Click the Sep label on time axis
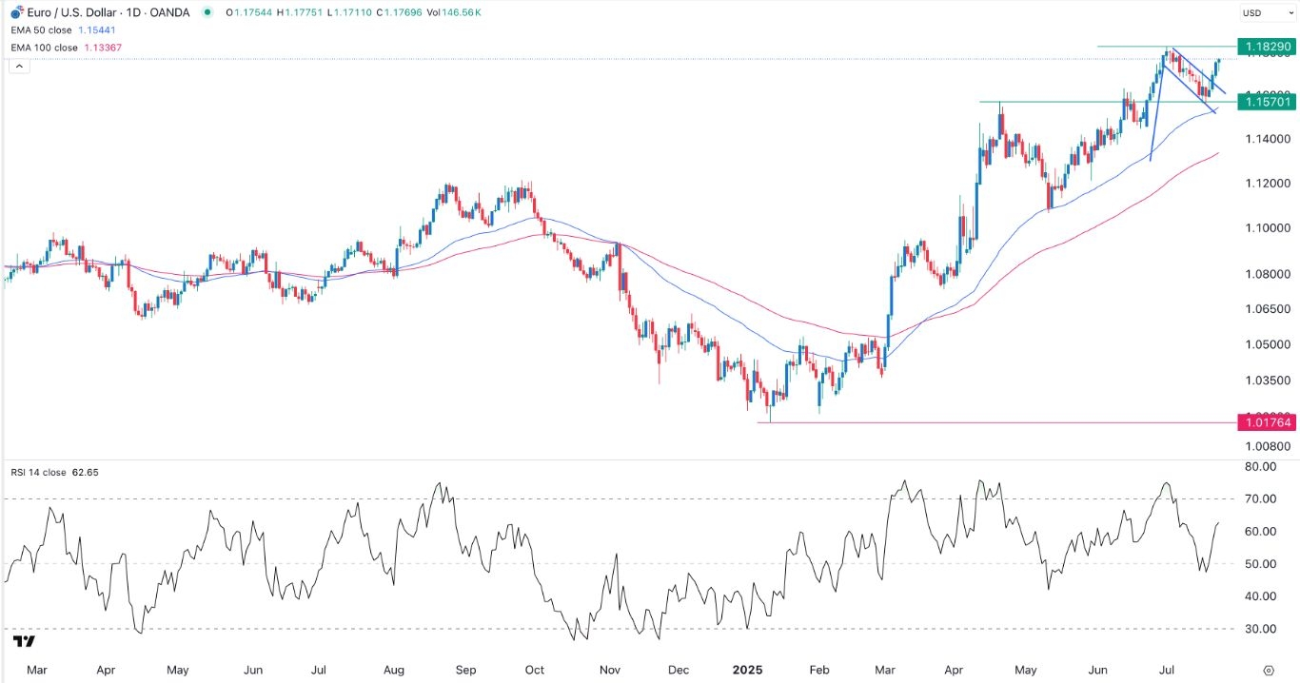1300x683 pixels. pyautogui.click(x=464, y=670)
